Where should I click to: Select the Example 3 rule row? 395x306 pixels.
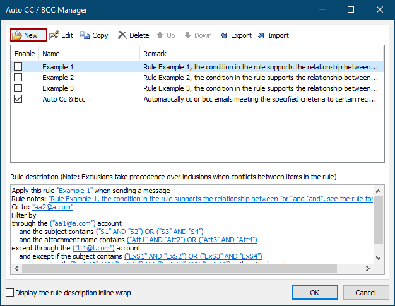click(58, 88)
